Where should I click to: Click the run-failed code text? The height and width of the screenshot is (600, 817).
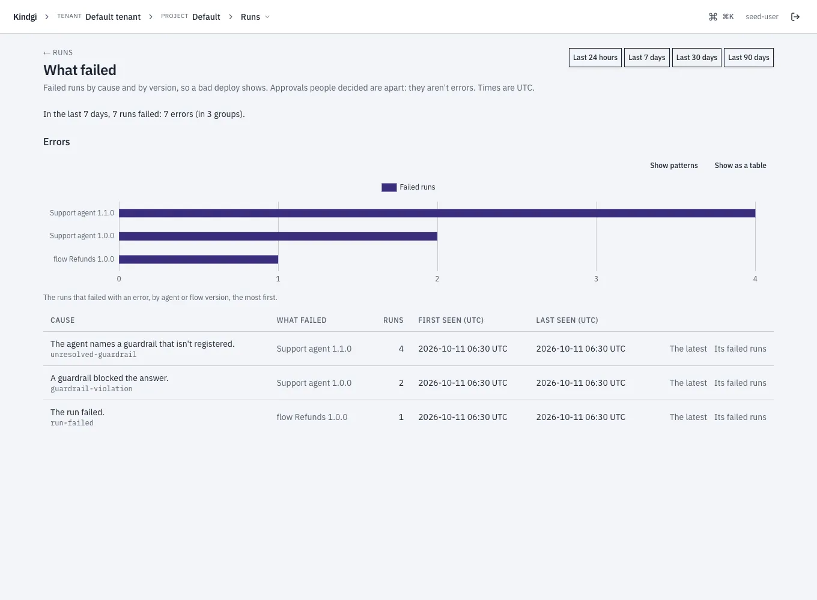(72, 423)
